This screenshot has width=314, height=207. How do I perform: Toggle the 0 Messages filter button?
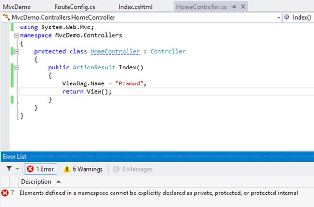click(x=132, y=169)
